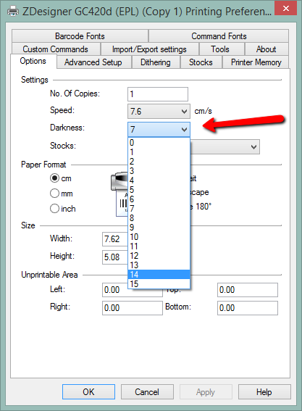This screenshot has width=302, height=411.
Task: Click the printer icon in title bar
Action: pyautogui.click(x=13, y=12)
